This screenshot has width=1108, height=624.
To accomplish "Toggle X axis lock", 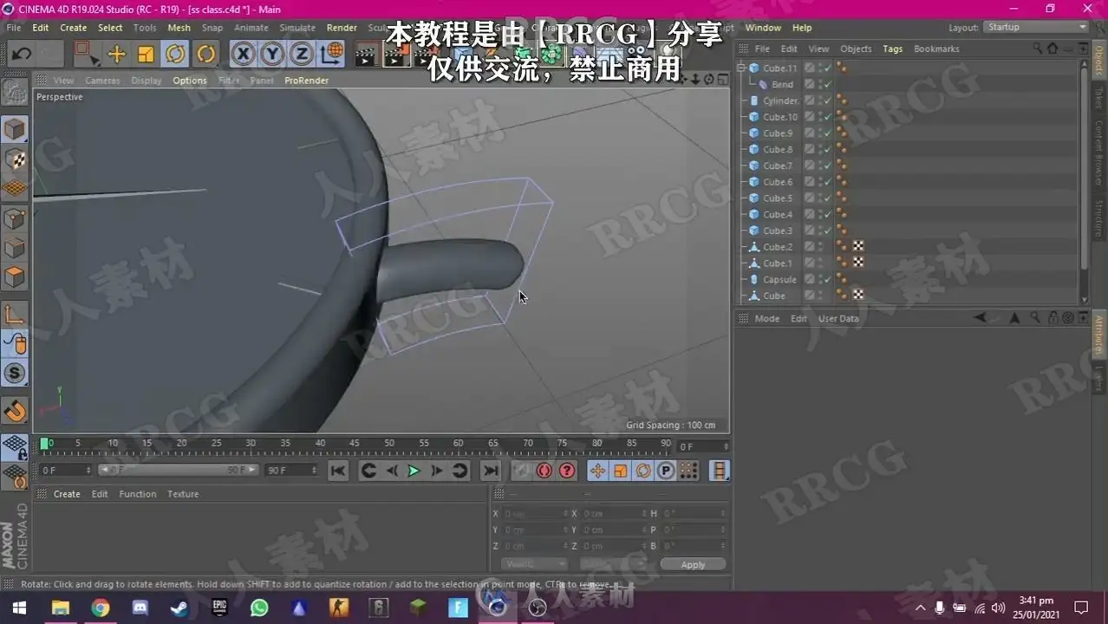I will point(244,55).
